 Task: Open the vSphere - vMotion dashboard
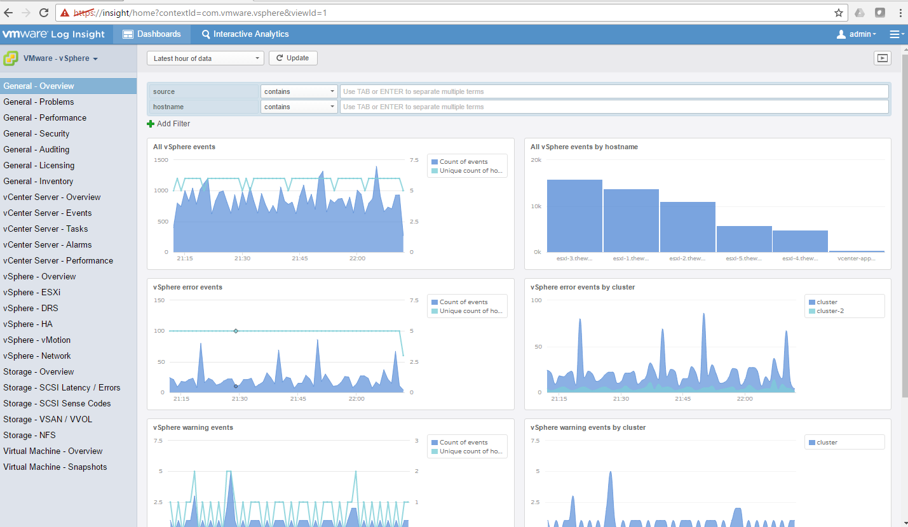tap(37, 340)
